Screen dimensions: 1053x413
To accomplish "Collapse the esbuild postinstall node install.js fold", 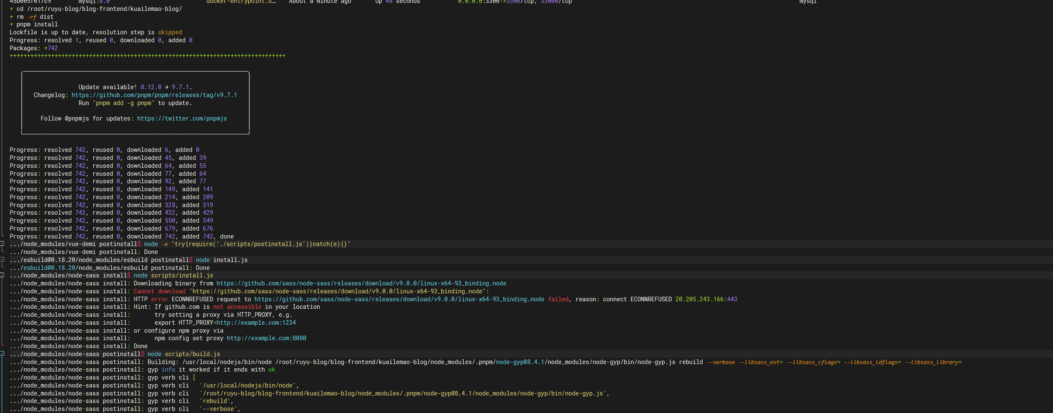I will (2, 259).
